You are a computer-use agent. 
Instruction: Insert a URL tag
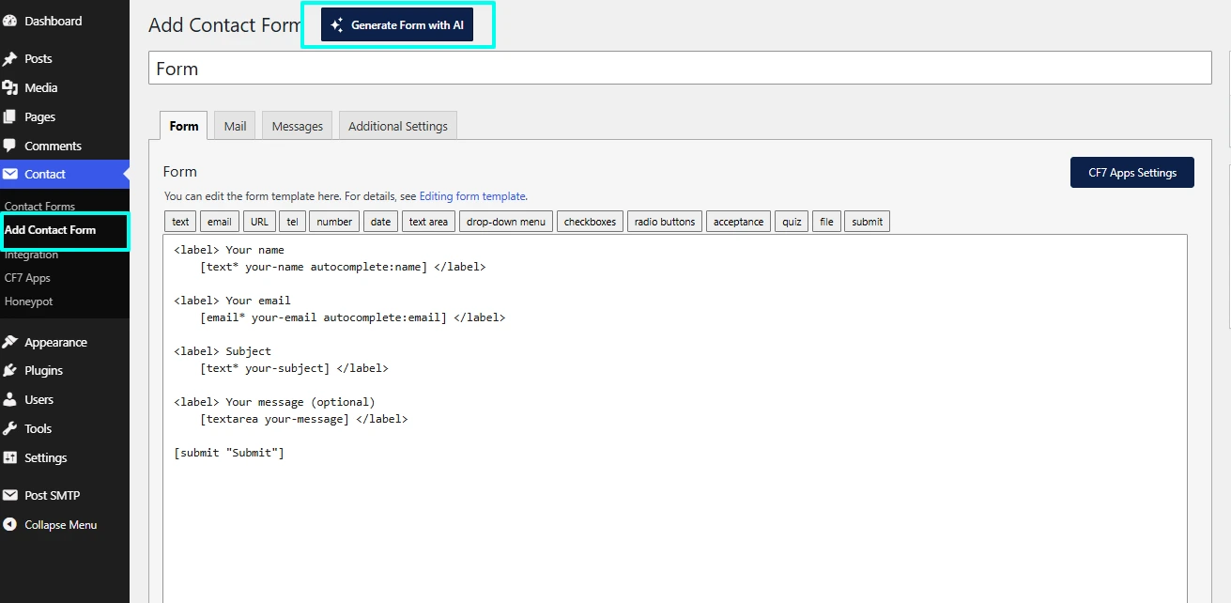[259, 222]
